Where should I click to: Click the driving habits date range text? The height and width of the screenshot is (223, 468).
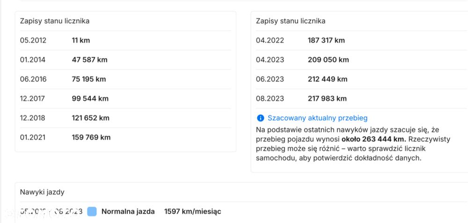coord(51,211)
